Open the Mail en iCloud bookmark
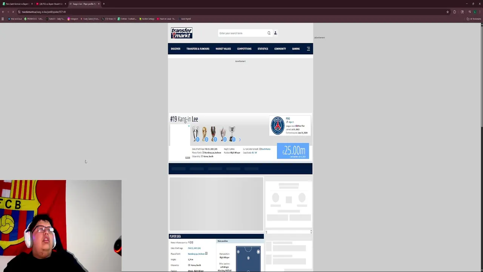The width and height of the screenshot is (483, 272). coord(15,19)
